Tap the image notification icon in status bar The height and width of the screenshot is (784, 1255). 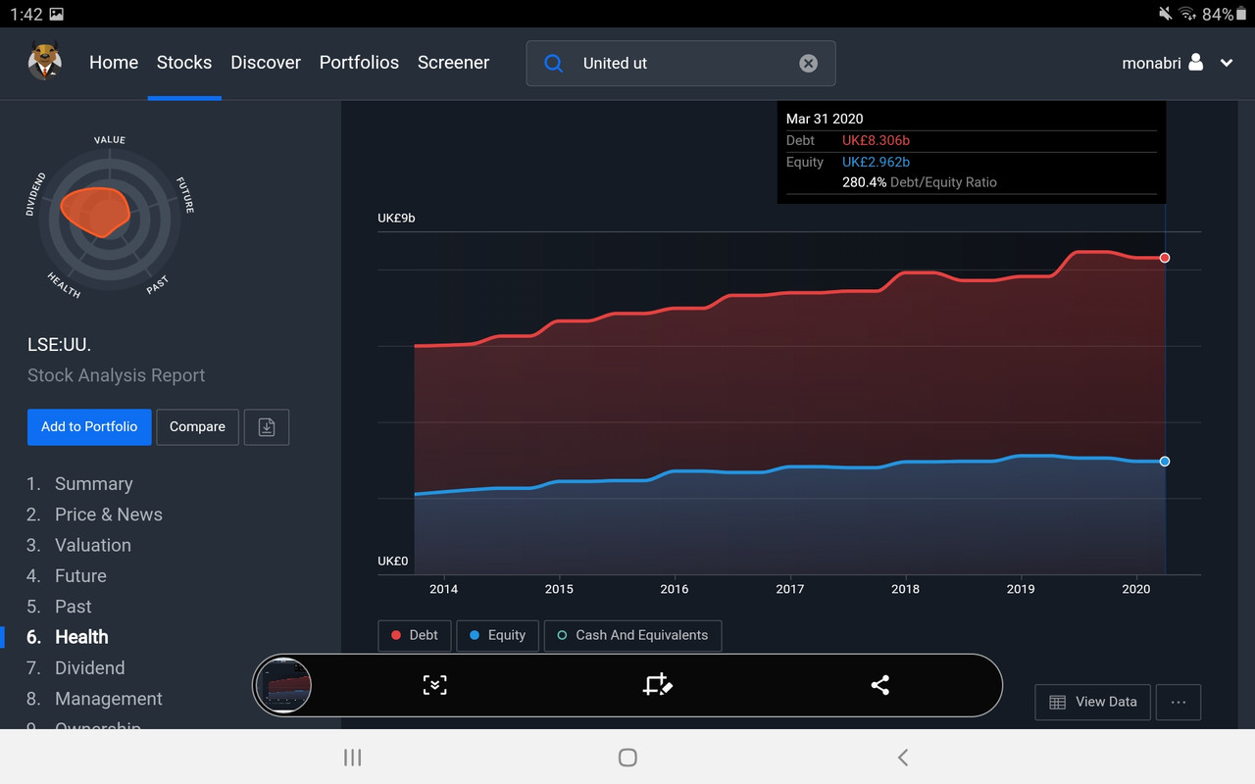(x=56, y=14)
